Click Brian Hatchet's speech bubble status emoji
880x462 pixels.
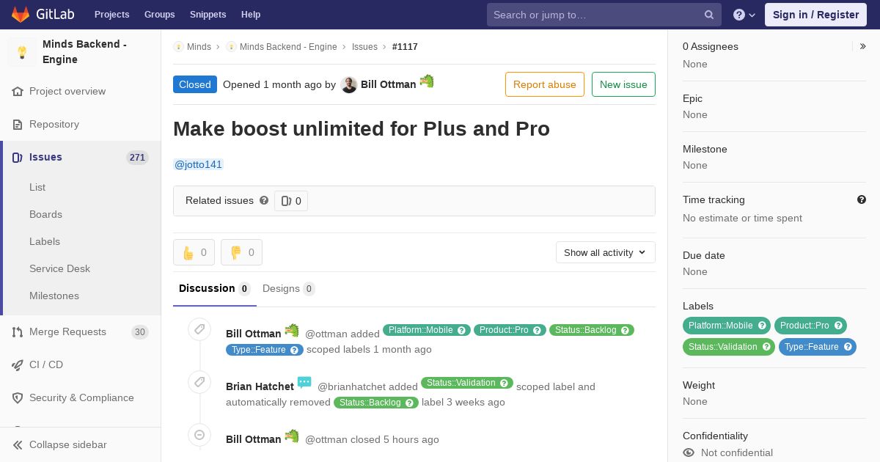pos(304,383)
